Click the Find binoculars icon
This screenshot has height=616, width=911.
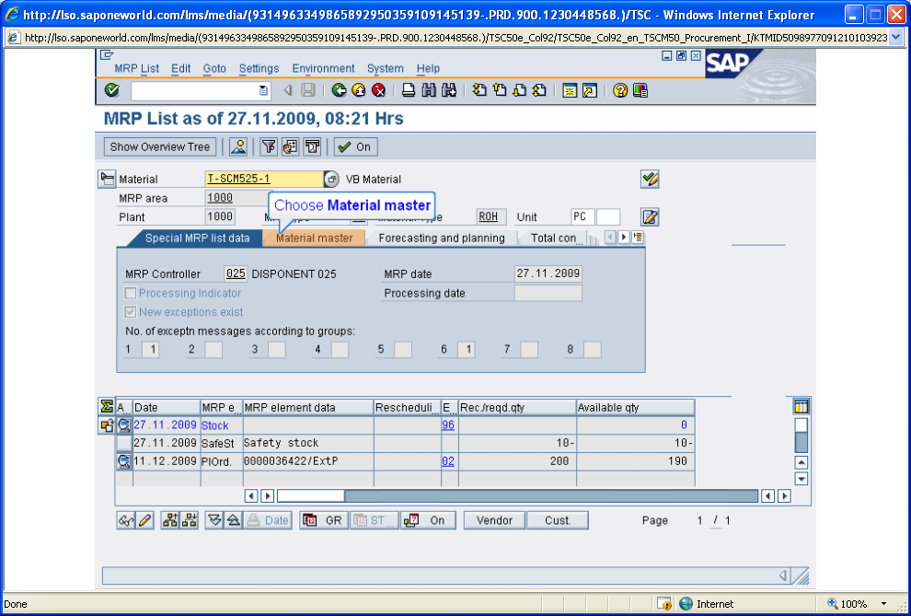[x=429, y=90]
